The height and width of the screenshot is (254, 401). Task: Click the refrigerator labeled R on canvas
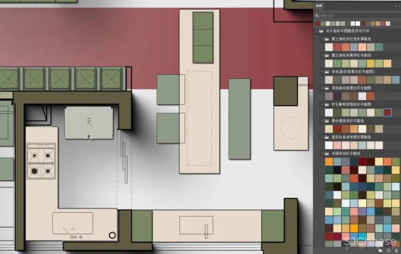[x=89, y=123]
